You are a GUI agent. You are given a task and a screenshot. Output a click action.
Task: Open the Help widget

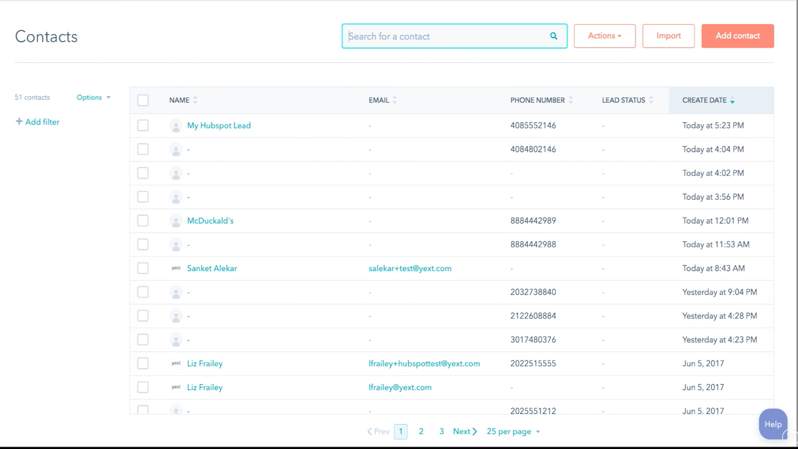tap(772, 424)
